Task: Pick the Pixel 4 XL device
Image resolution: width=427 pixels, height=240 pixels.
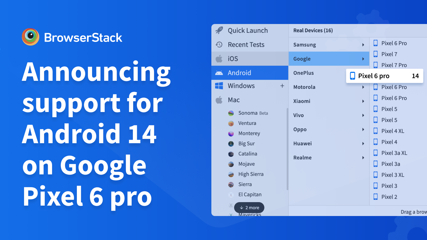Action: (393, 131)
